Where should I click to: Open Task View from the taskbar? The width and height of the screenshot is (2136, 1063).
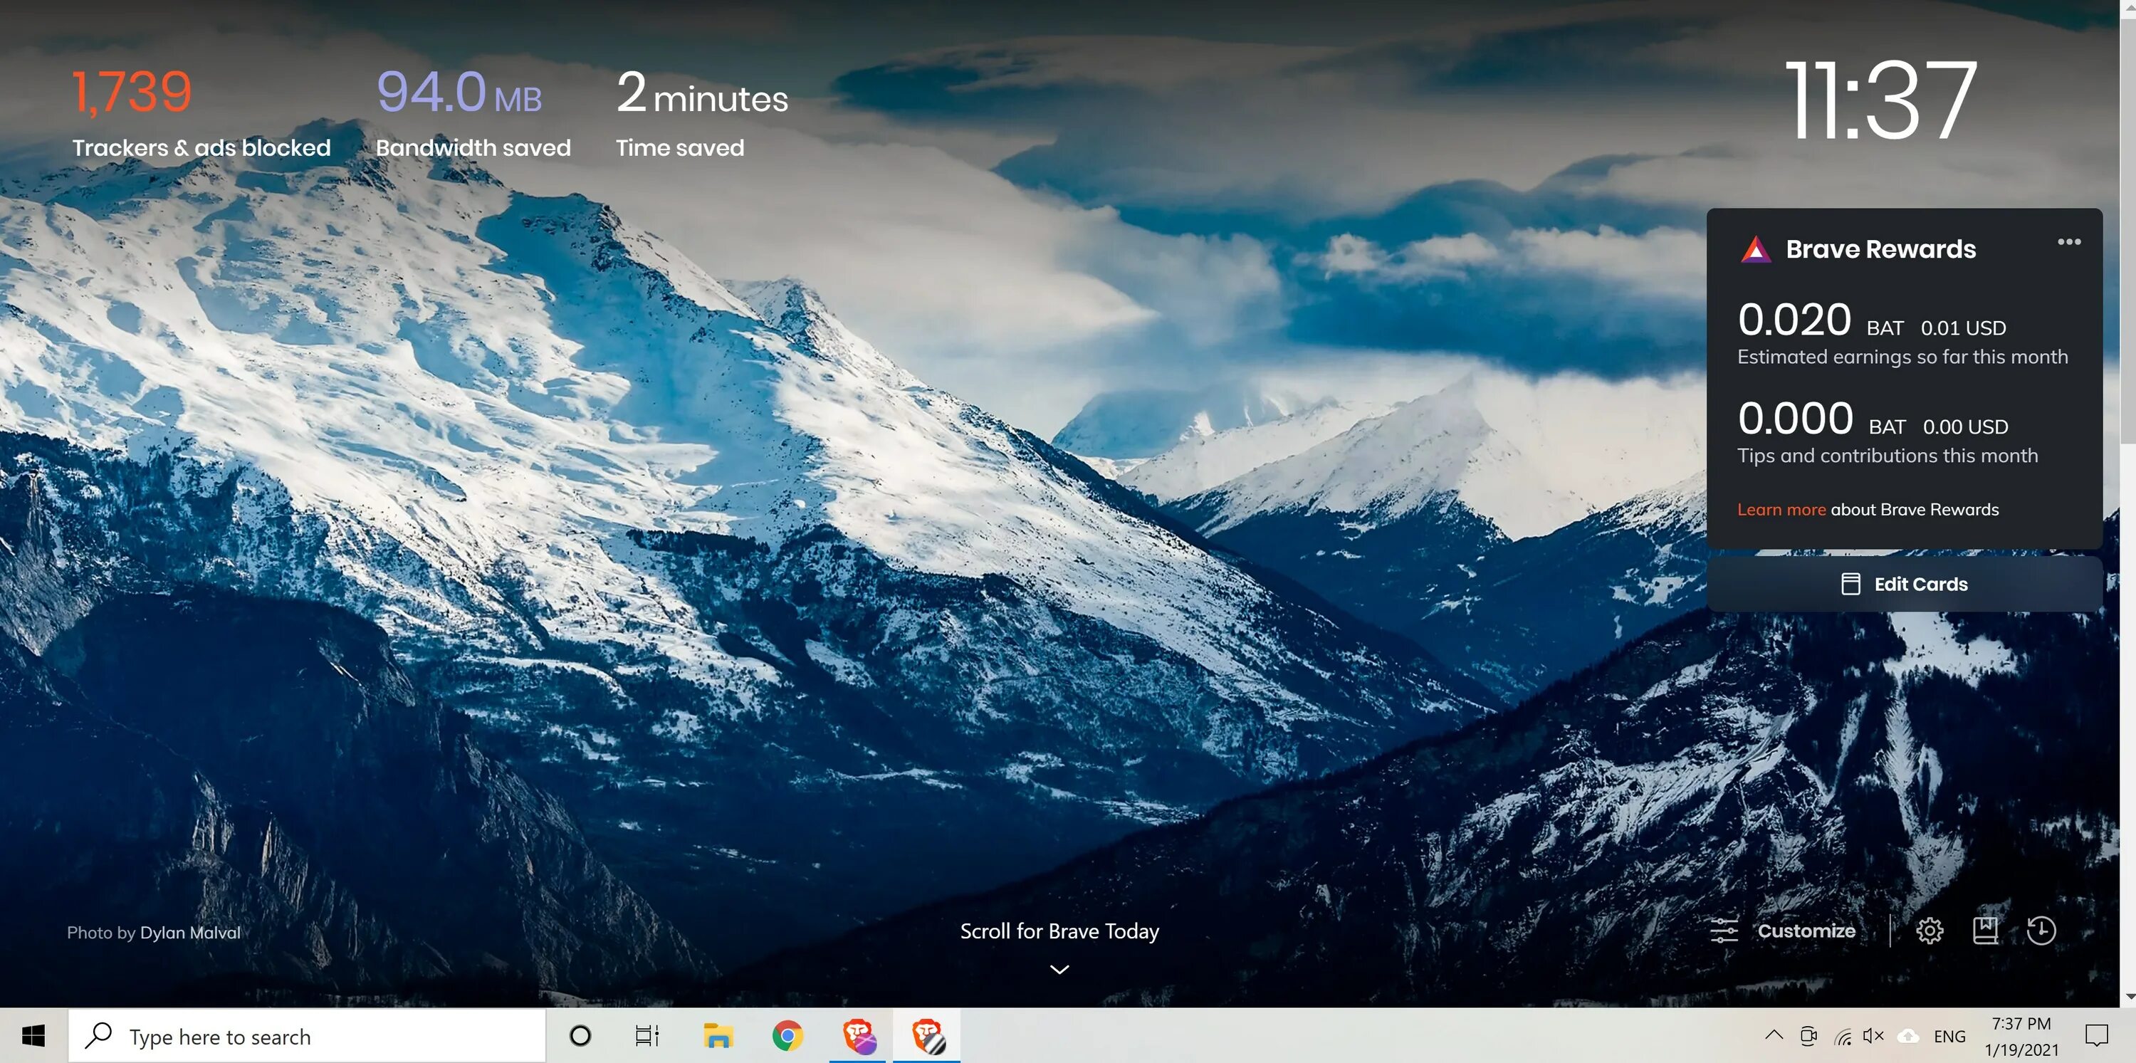click(x=646, y=1036)
